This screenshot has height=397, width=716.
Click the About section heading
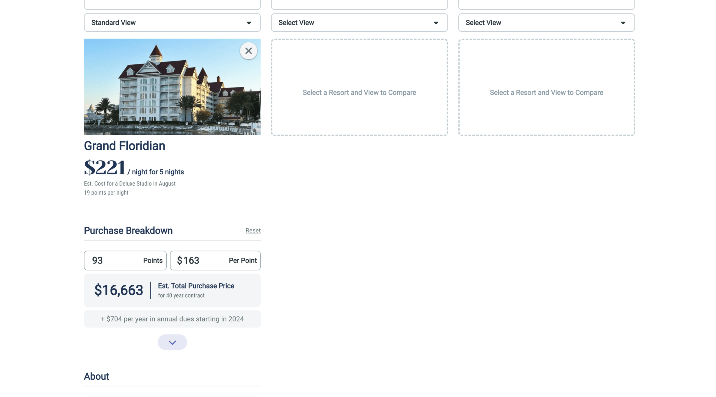[x=96, y=376]
